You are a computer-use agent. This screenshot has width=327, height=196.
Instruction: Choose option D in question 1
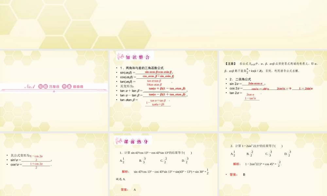pyautogui.click(x=185, y=160)
